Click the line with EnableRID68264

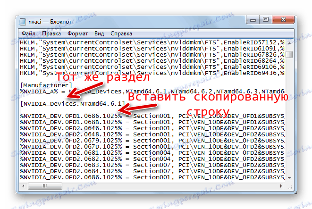152,61
